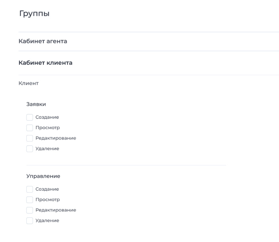
Task: Enable Создание checkbox under Управление
Action: [29, 189]
